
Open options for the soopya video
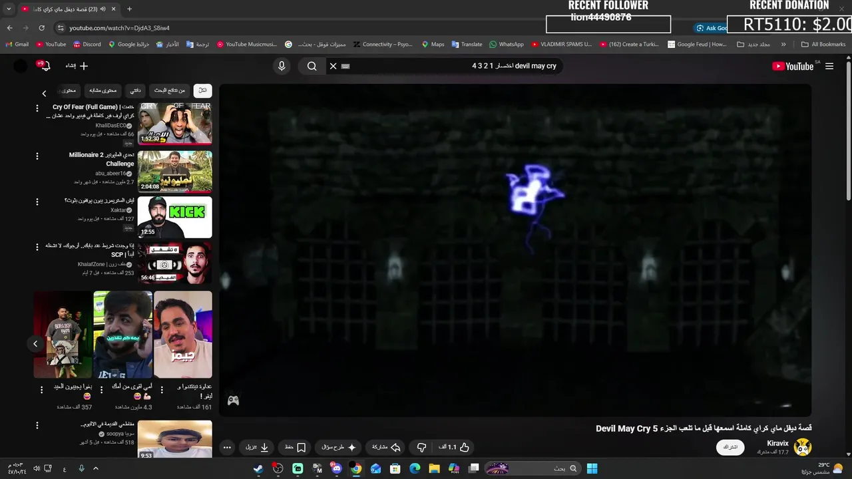tap(37, 425)
